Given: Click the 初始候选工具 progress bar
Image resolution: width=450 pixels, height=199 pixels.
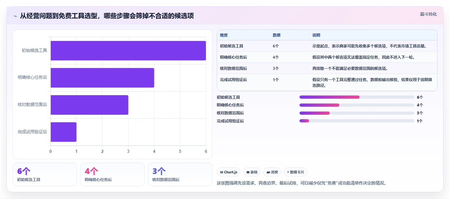Looking at the screenshot, I should [x=357, y=97].
